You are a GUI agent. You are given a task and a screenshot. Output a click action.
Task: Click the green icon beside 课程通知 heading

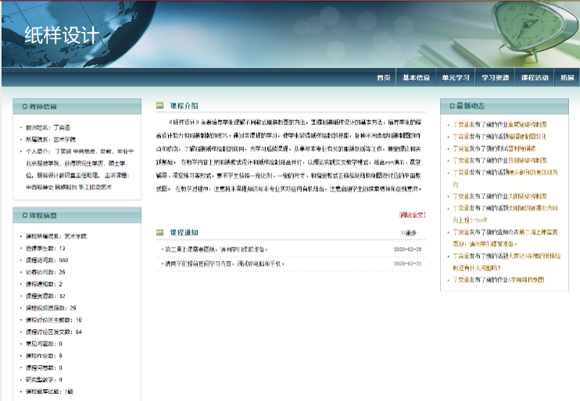pyautogui.click(x=159, y=232)
